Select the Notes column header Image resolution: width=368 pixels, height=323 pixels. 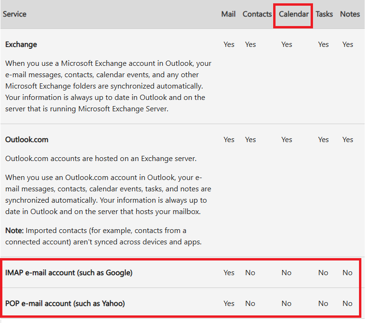point(350,14)
